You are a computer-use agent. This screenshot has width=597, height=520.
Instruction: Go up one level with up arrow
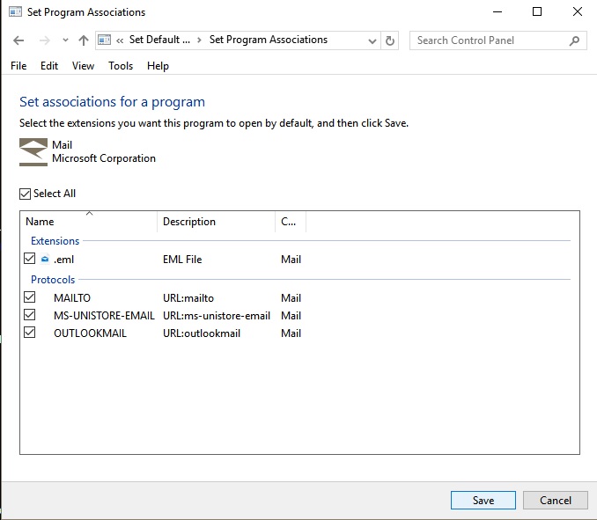pos(84,40)
